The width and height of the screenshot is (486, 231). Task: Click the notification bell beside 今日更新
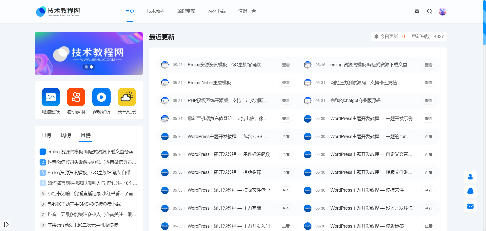[x=376, y=36]
